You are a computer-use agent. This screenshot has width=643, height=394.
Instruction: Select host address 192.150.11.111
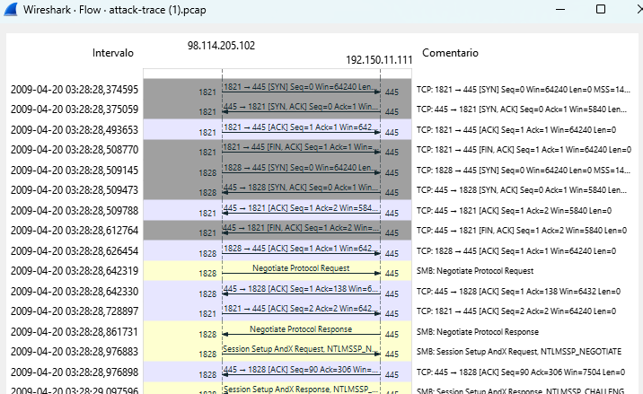click(x=379, y=60)
